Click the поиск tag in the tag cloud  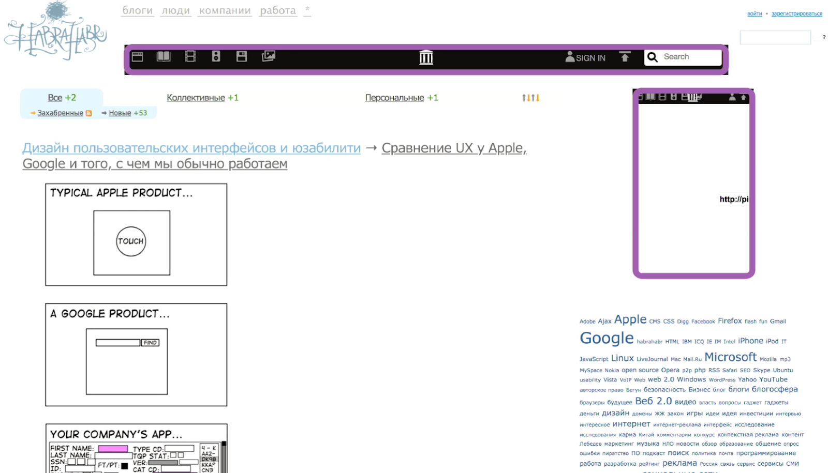tap(678, 453)
